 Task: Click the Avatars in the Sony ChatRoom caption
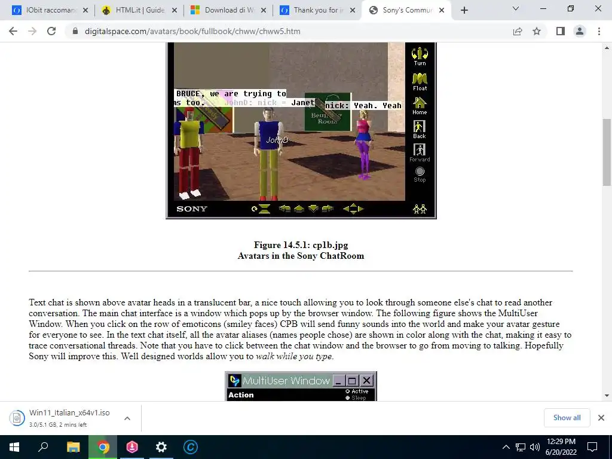tap(301, 256)
